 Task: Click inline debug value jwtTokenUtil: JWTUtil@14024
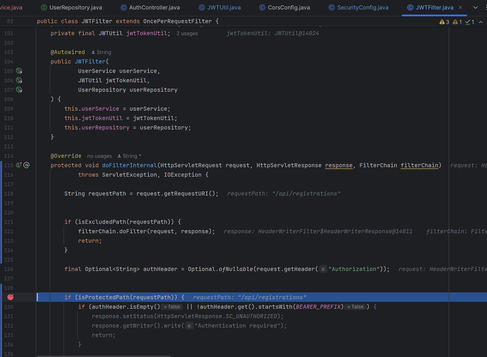click(273, 33)
